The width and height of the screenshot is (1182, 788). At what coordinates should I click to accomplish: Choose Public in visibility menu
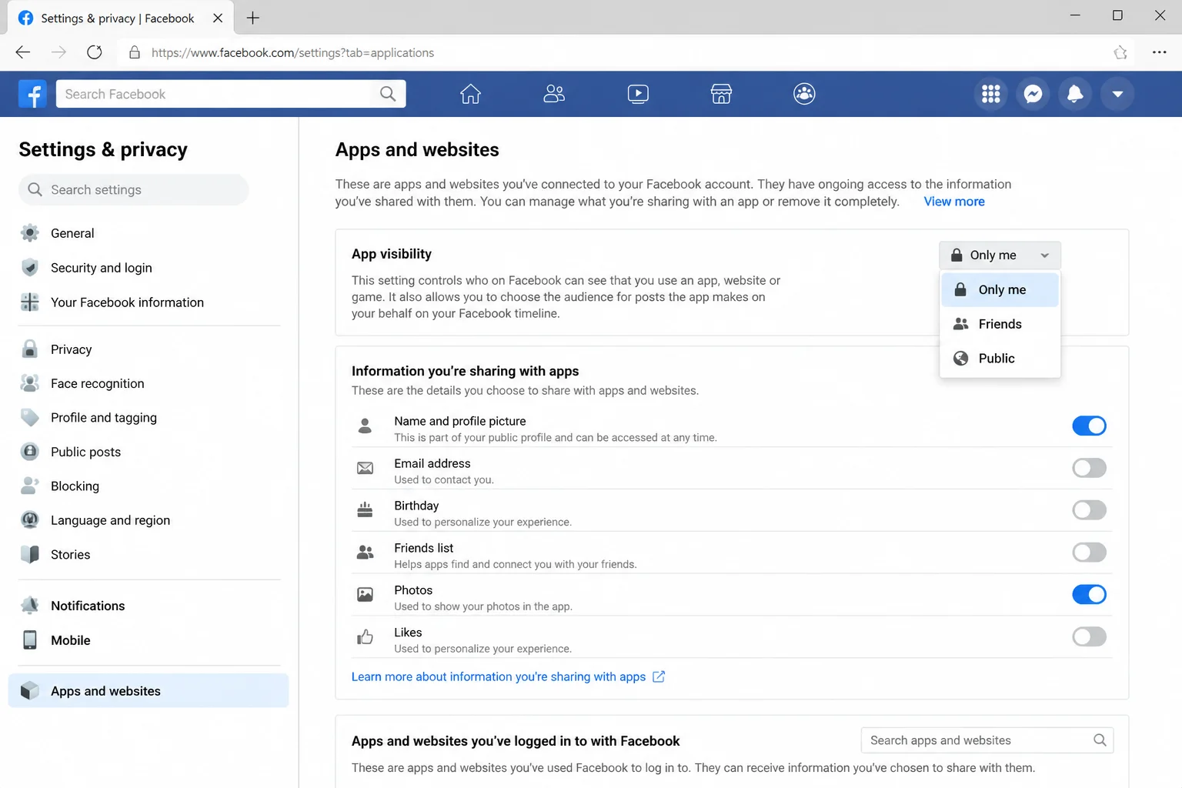(1000, 359)
